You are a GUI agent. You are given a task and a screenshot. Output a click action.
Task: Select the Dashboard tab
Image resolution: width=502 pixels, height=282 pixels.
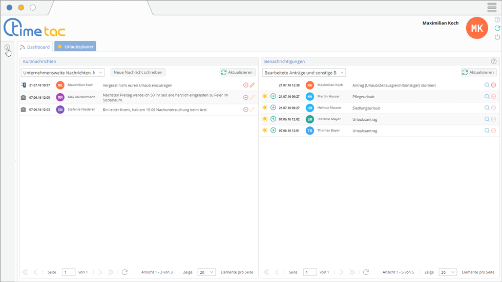[35, 47]
